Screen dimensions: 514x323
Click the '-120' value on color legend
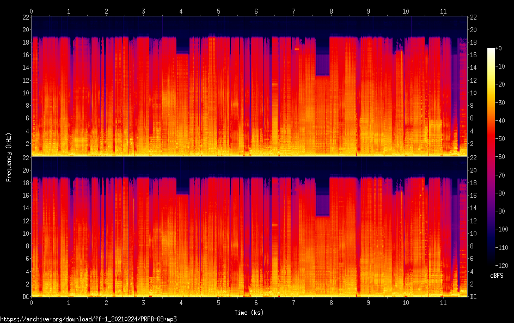(501, 265)
